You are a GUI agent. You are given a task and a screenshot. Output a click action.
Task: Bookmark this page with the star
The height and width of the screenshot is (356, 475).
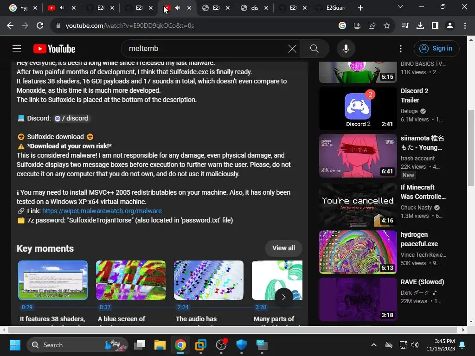coord(386,26)
